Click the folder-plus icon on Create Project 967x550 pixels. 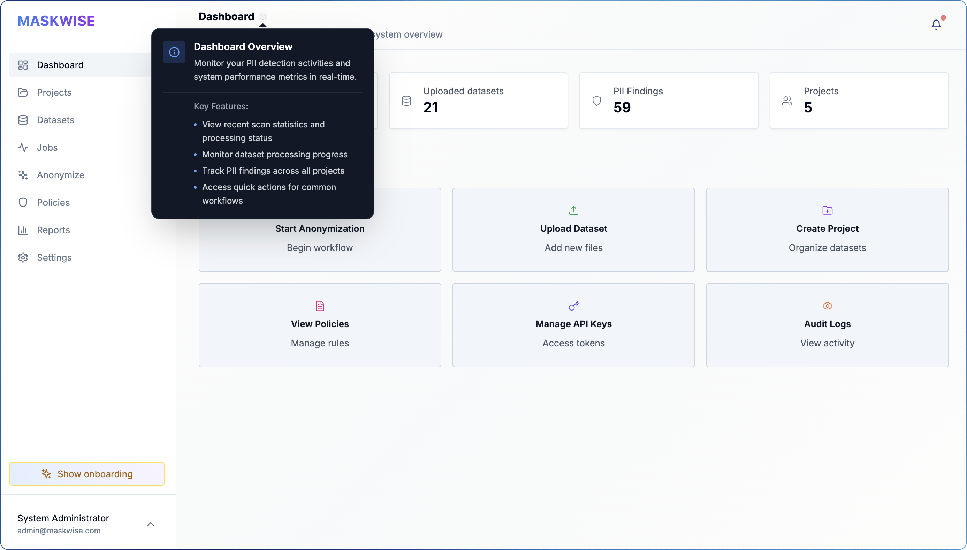click(x=828, y=210)
